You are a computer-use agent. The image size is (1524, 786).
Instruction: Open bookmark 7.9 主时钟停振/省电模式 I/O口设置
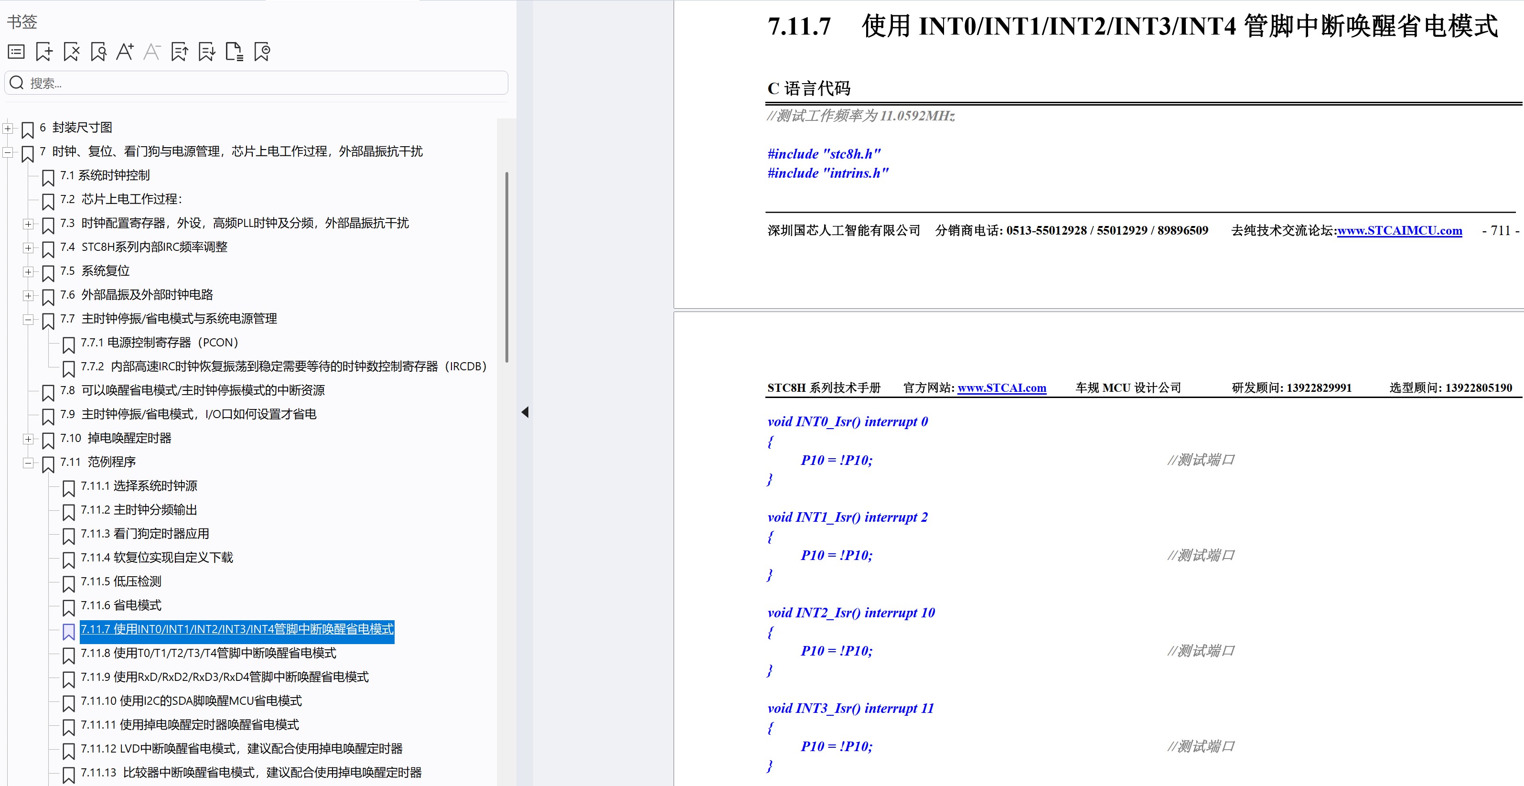tap(188, 414)
